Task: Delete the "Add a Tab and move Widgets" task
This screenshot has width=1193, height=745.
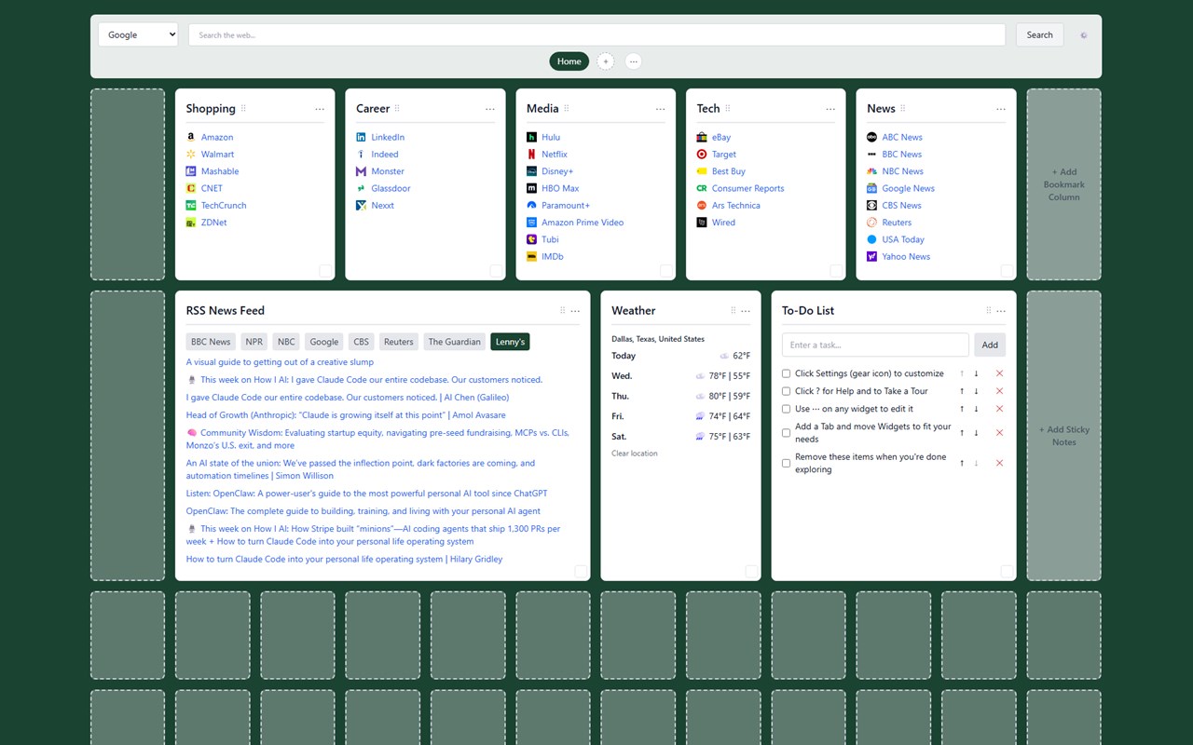Action: (x=999, y=433)
